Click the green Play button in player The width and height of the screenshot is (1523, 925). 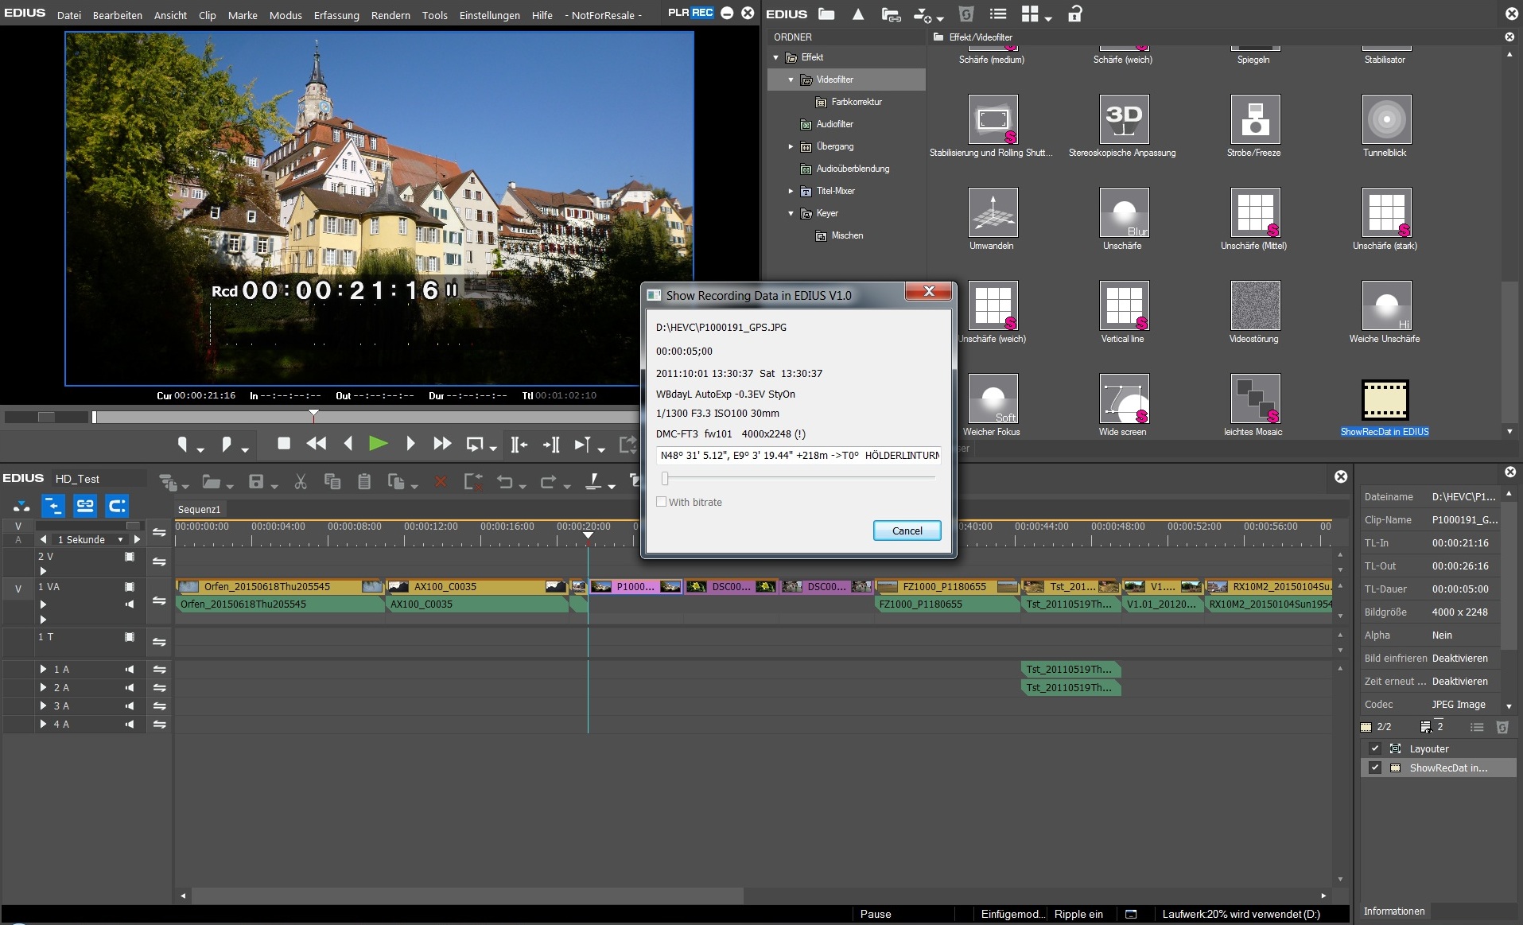tap(378, 444)
